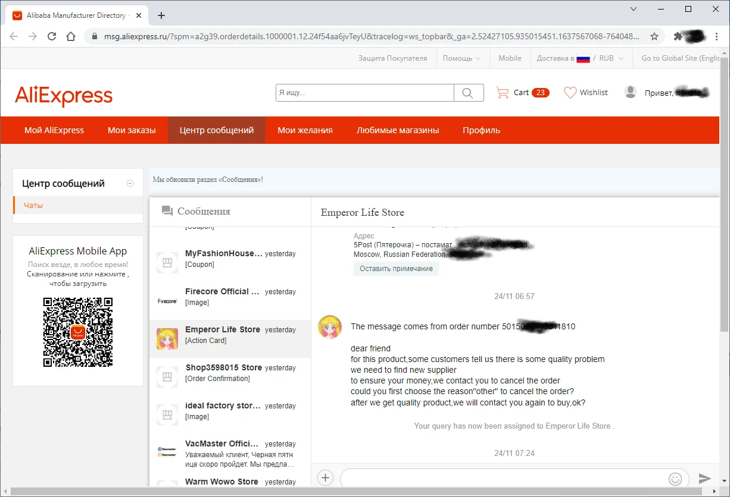Click the Firecore store logo

[x=167, y=301]
